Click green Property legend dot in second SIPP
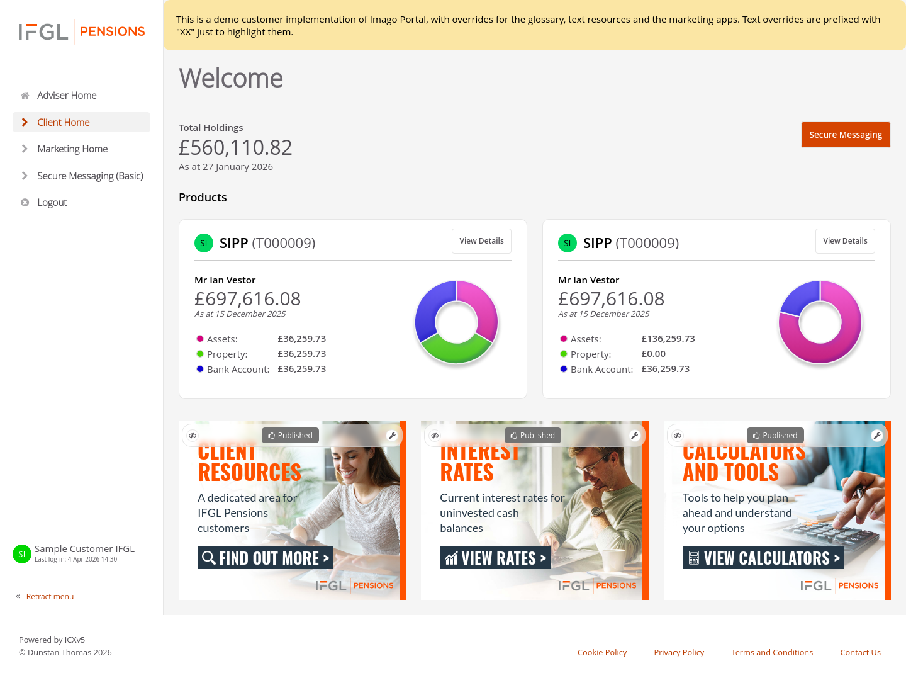Screen dimensions: 906x678 [564, 354]
